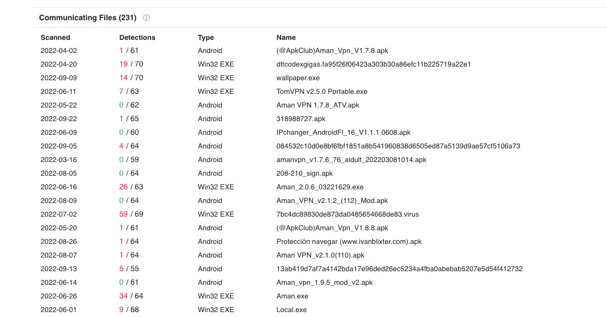Click the Type column header
The width and height of the screenshot is (607, 317).
[x=206, y=37]
